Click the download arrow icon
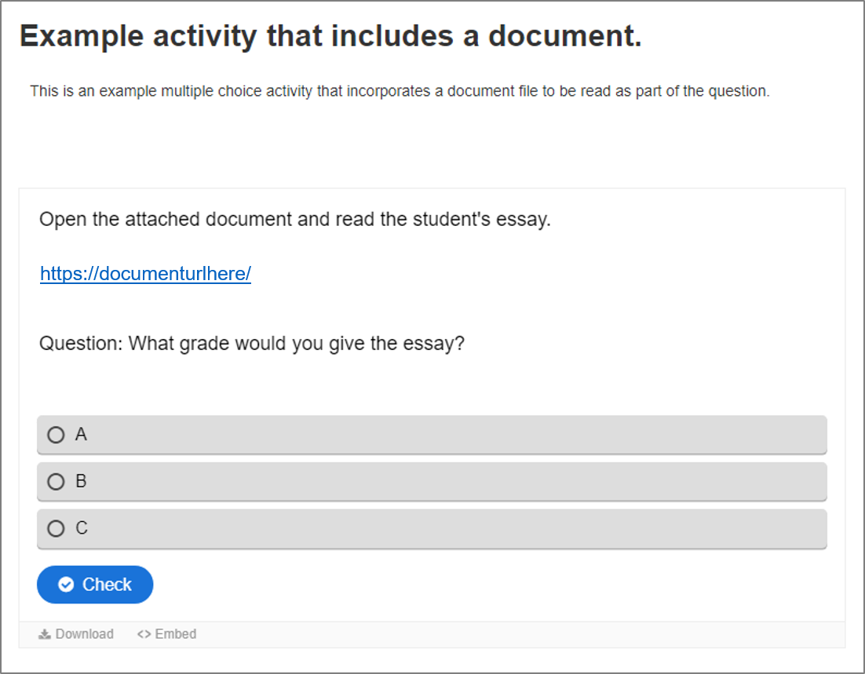Image resolution: width=865 pixels, height=674 pixels. (x=44, y=634)
